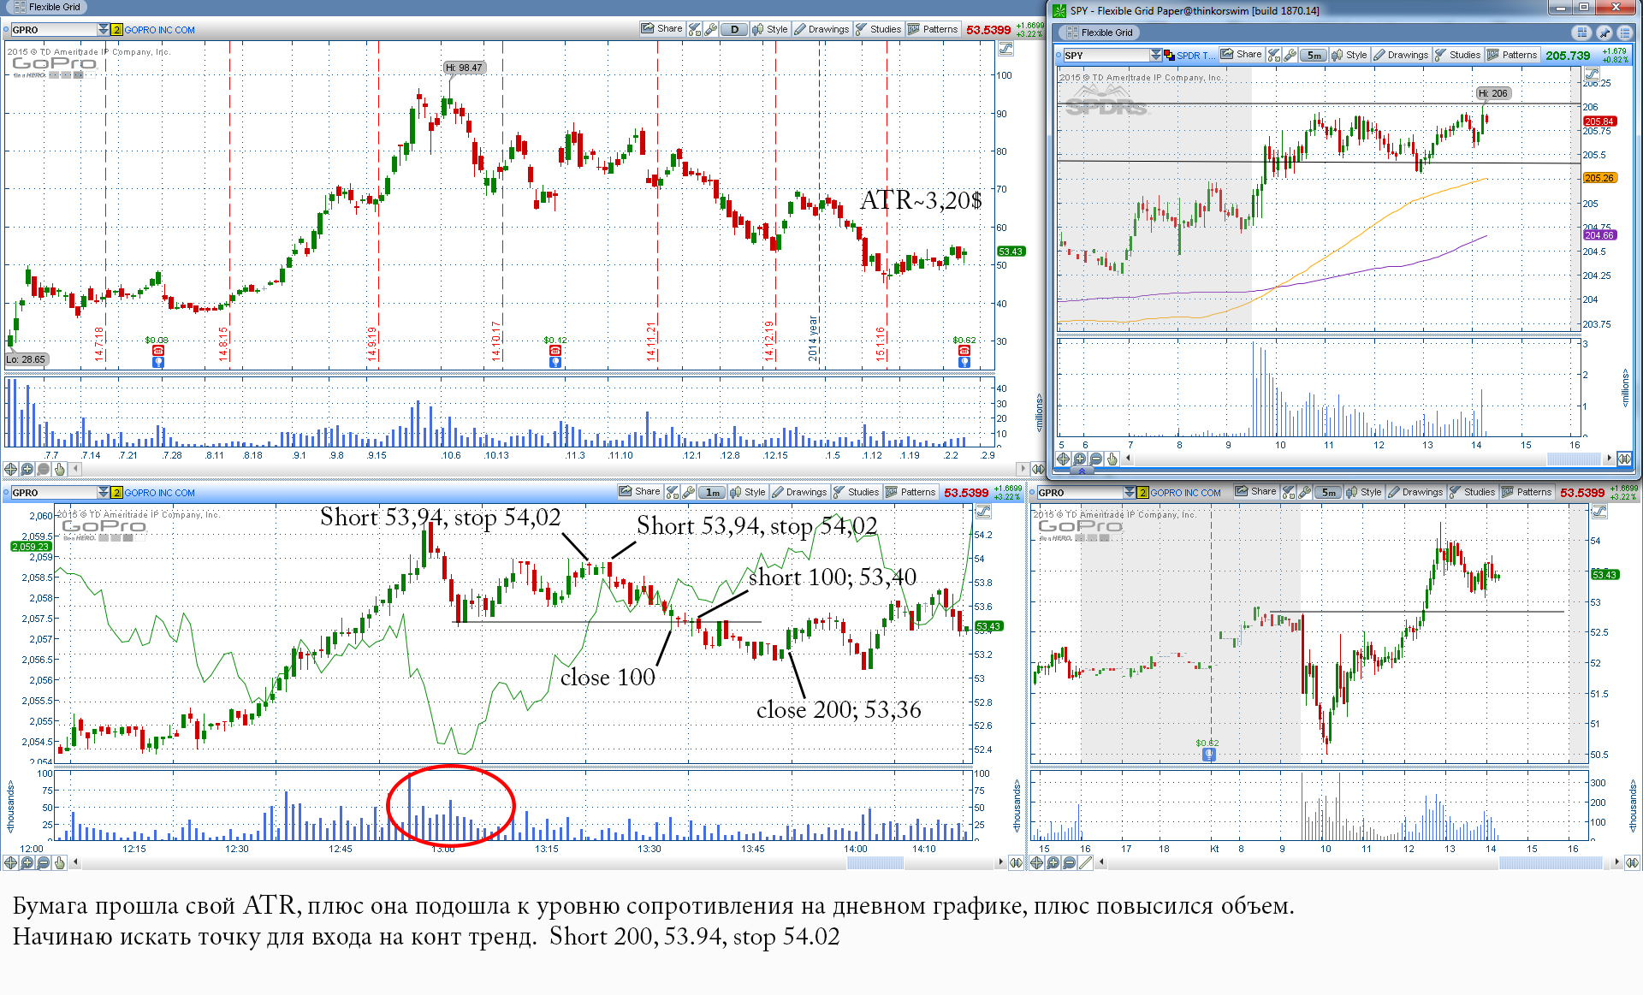The image size is (1643, 995).
Task: Change the D timeframe on daily GPRO chart
Action: click(733, 29)
